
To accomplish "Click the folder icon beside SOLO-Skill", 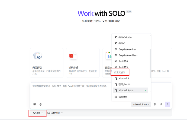I will (x=49, y=113).
